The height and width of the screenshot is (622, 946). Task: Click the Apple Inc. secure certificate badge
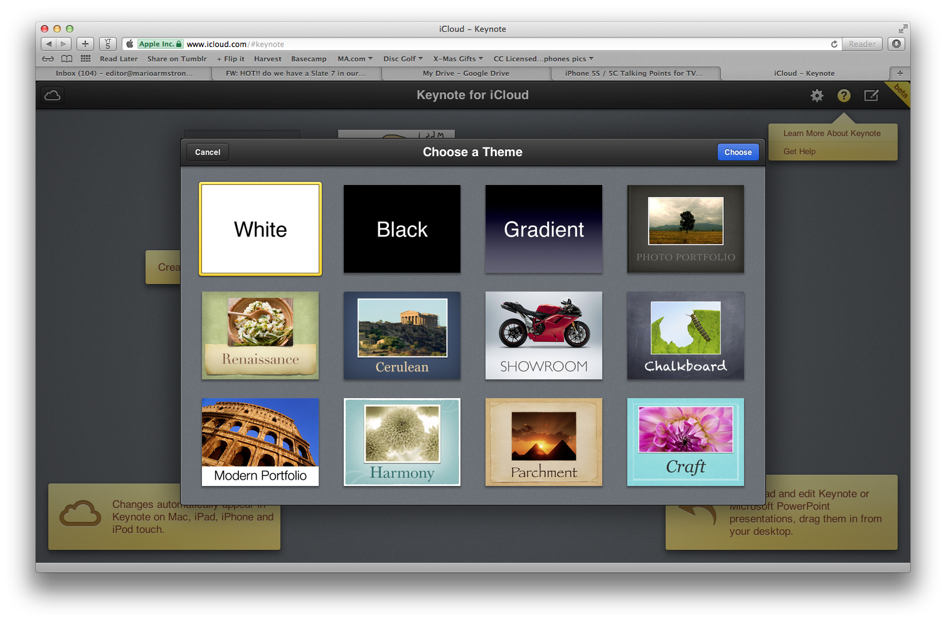click(161, 44)
